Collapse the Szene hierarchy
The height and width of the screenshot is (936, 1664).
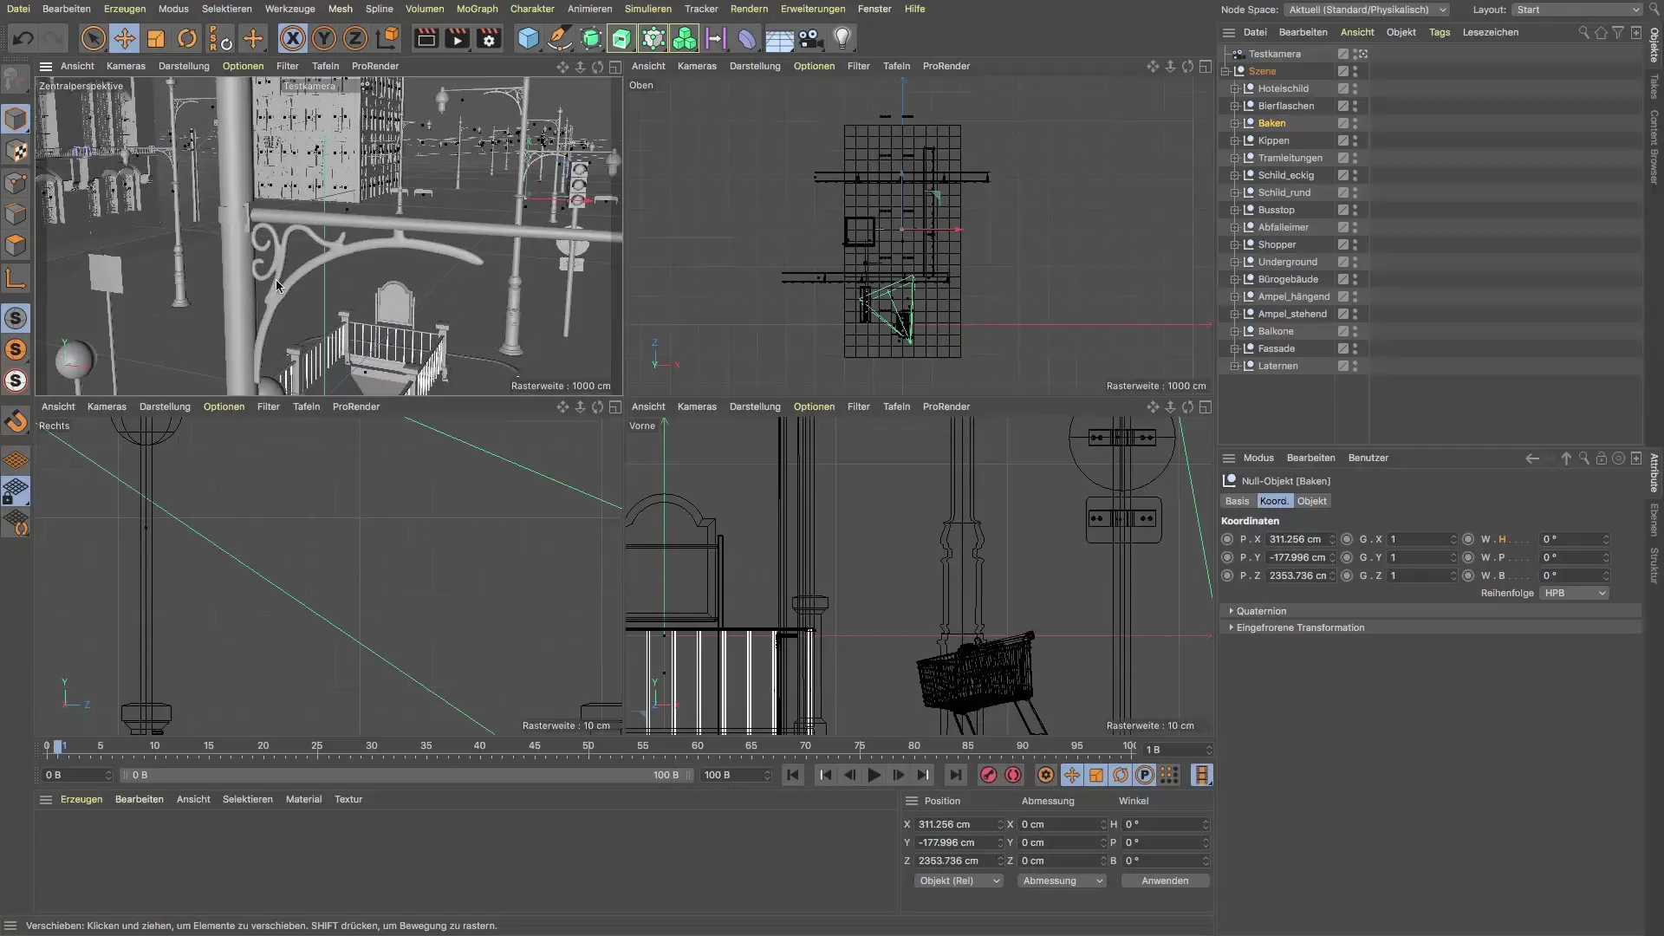[1225, 71]
